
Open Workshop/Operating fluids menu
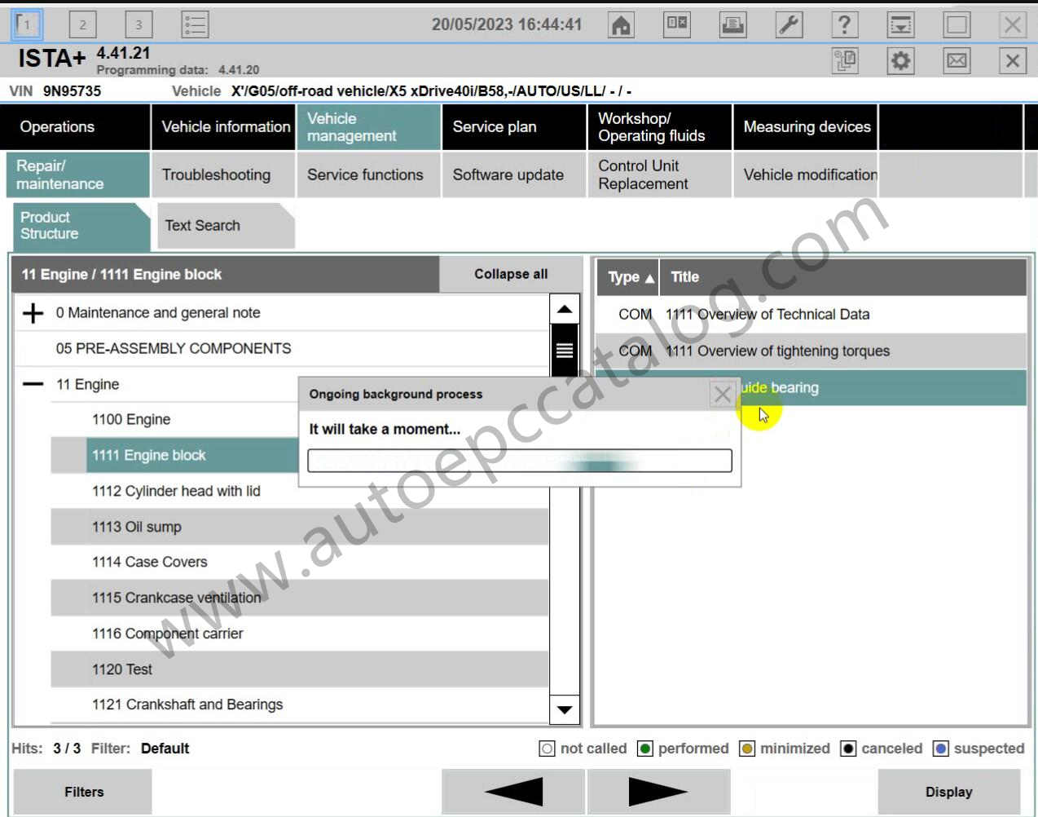(659, 127)
